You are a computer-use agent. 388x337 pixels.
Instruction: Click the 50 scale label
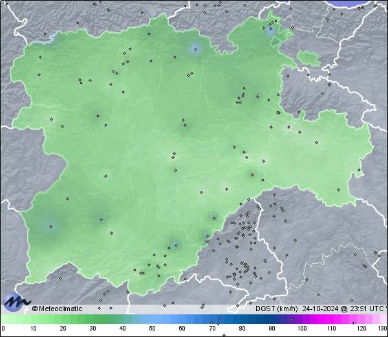(x=152, y=329)
